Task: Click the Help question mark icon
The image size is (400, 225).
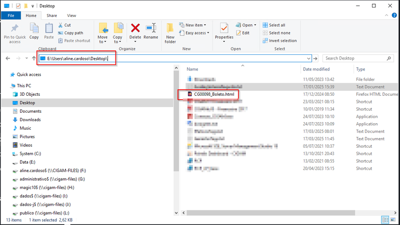Action: tap(394, 15)
